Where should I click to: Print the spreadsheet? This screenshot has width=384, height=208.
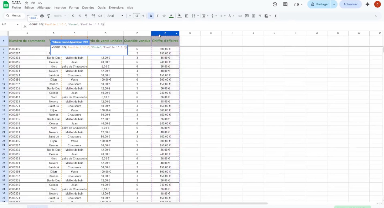tap(42, 16)
